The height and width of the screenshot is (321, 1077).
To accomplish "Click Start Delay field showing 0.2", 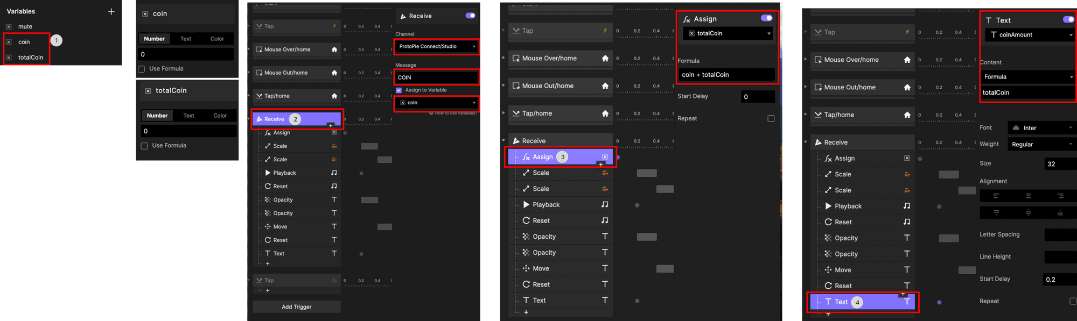I will coord(1059,280).
